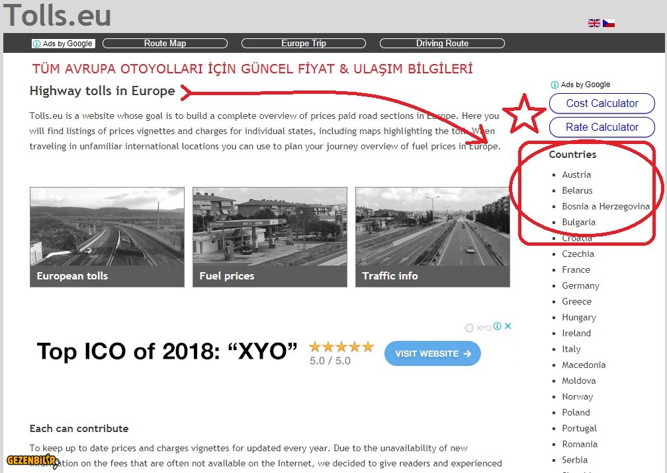Open the Poland country link
The image size is (667, 473).
[x=576, y=413]
